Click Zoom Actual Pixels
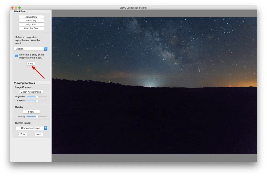 (x=31, y=92)
